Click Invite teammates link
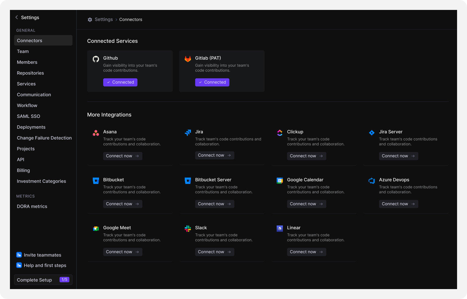Screen dimensions: 467x299 pos(42,255)
